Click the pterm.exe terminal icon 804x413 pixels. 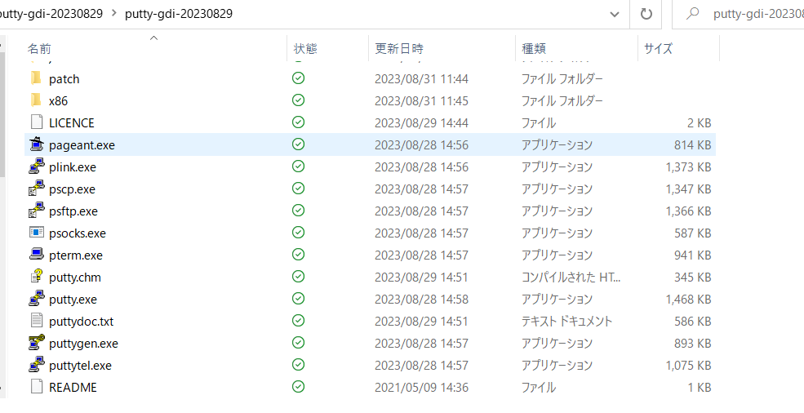pos(37,255)
